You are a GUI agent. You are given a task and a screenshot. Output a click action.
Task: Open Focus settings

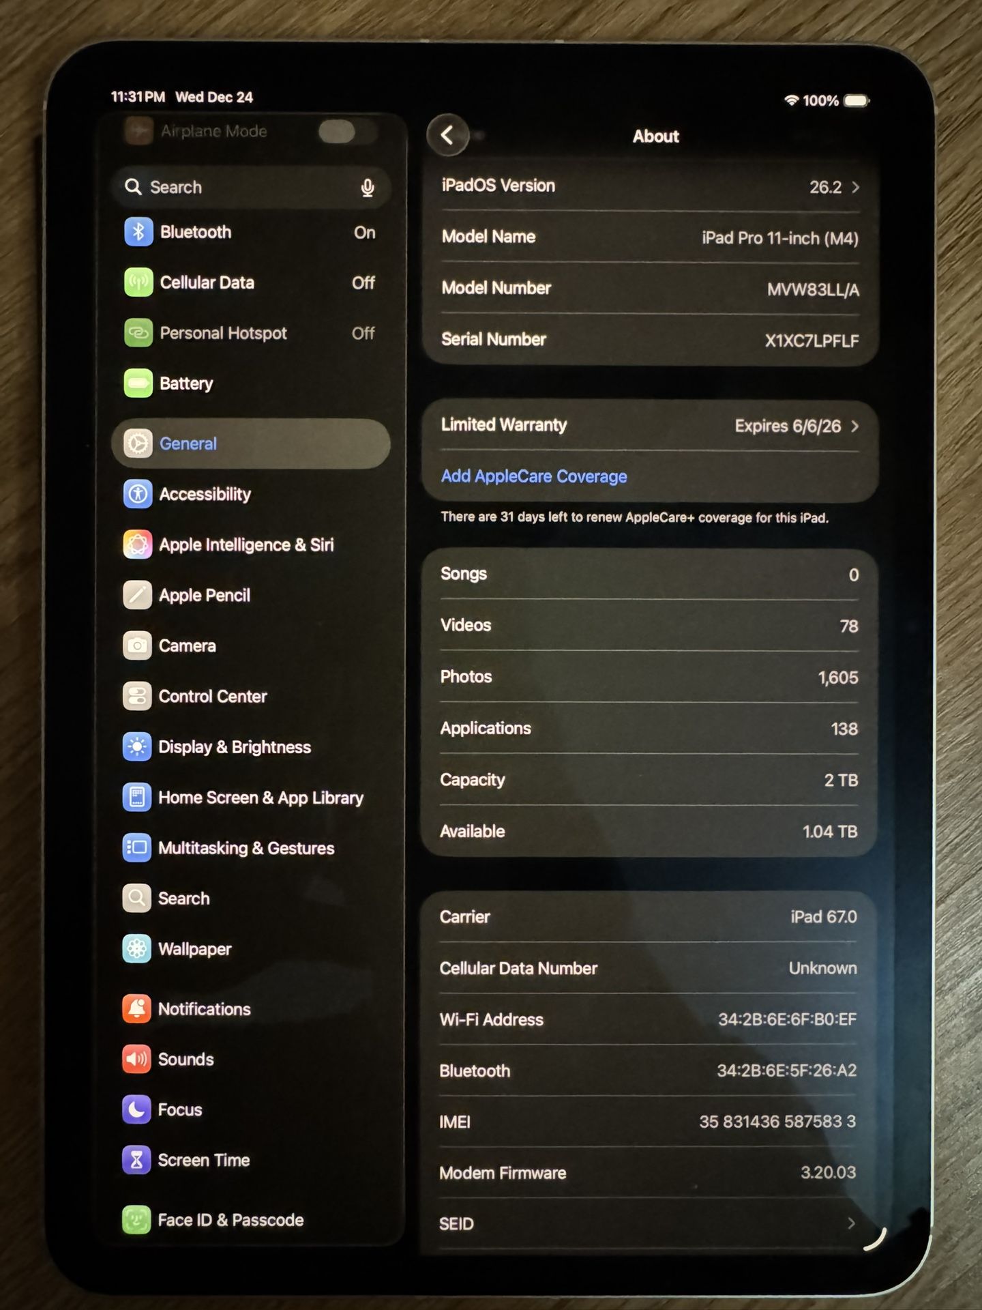251,1109
